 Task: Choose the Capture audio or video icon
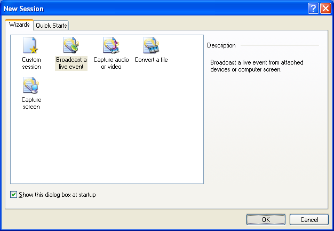[111, 46]
